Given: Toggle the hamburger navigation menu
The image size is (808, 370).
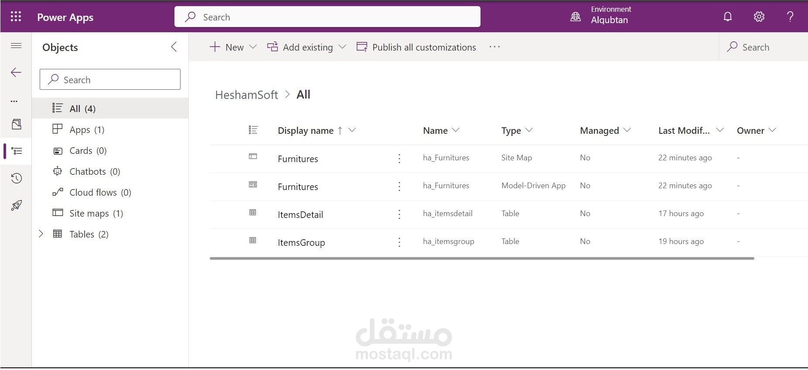Looking at the screenshot, I should click(x=16, y=46).
